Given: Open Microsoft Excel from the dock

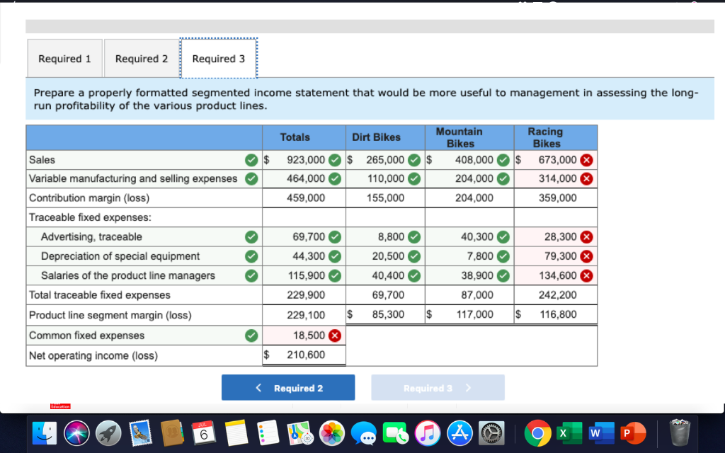Looking at the screenshot, I should pos(569,433).
